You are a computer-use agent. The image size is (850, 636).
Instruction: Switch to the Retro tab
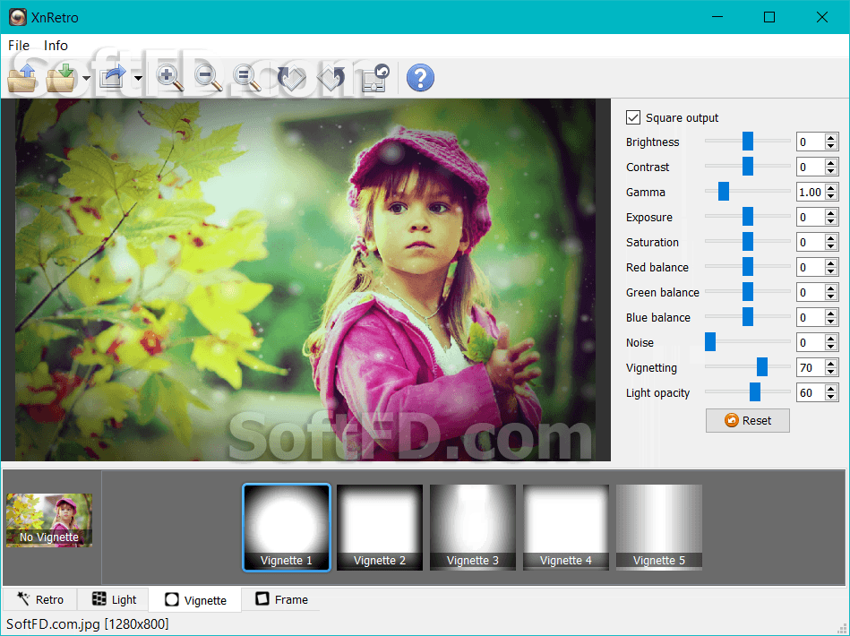(40, 599)
